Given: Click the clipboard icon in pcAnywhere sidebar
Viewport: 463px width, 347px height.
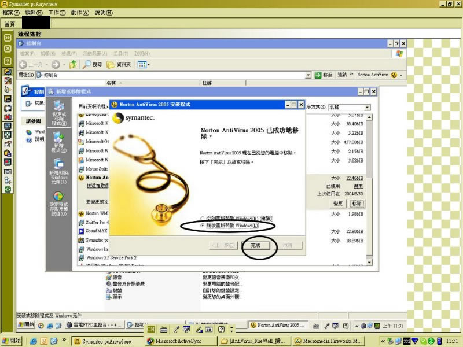Looking at the screenshot, I should tap(8, 153).
